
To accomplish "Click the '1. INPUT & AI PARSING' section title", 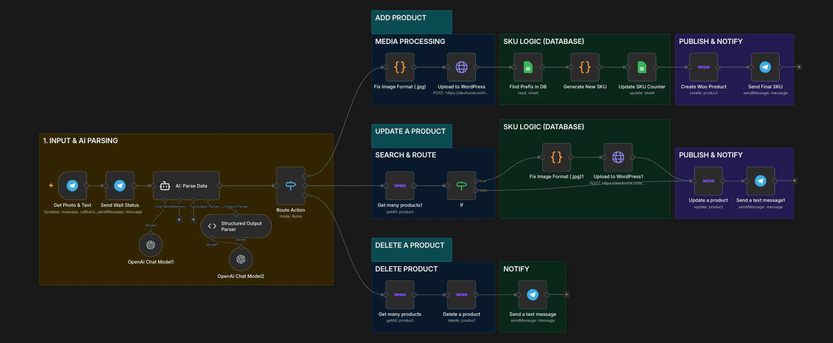I will (81, 141).
